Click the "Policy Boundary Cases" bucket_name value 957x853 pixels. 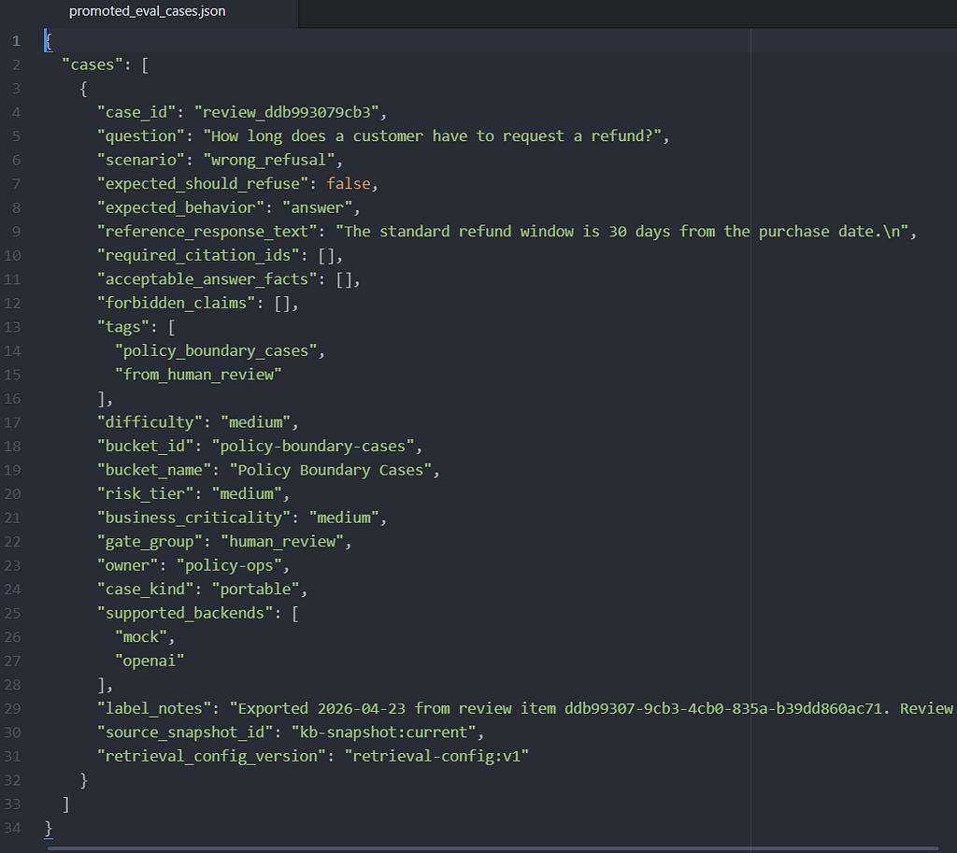331,470
